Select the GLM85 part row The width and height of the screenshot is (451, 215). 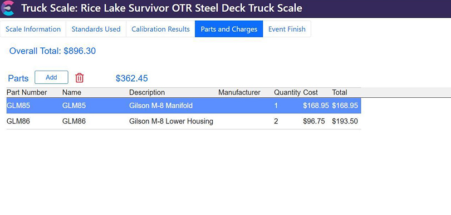point(184,106)
